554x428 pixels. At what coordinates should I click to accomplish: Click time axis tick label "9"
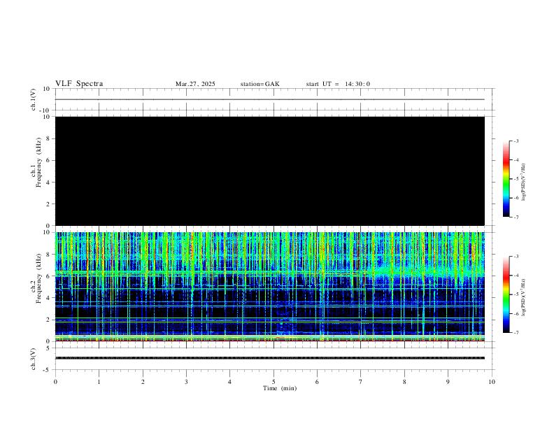coord(448,382)
